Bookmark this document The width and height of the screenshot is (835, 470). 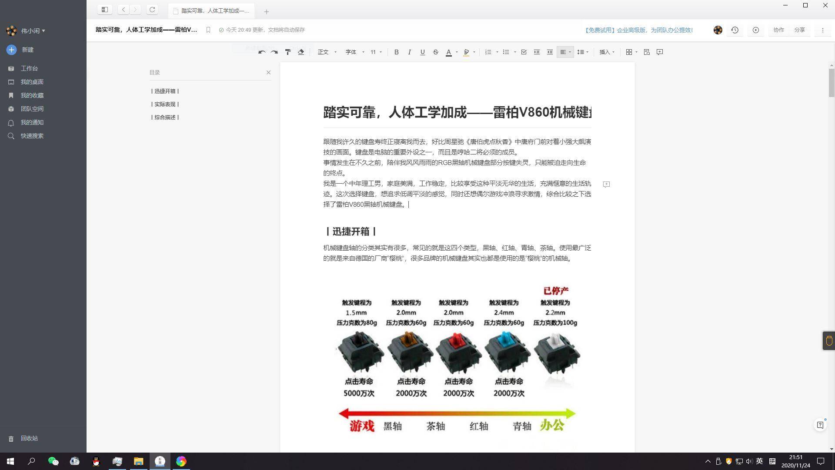click(x=208, y=30)
